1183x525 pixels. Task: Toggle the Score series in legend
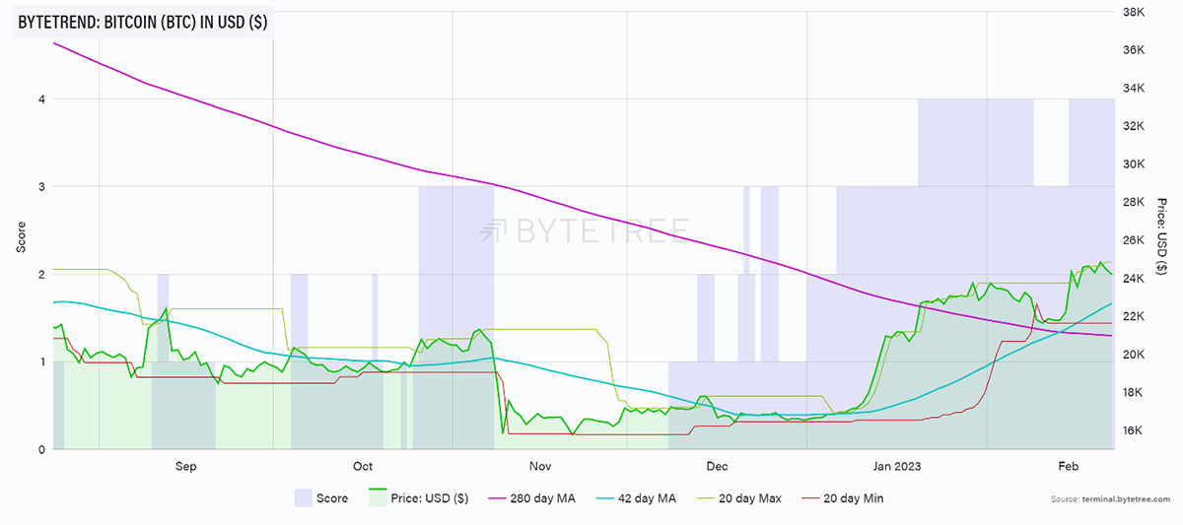click(x=321, y=498)
